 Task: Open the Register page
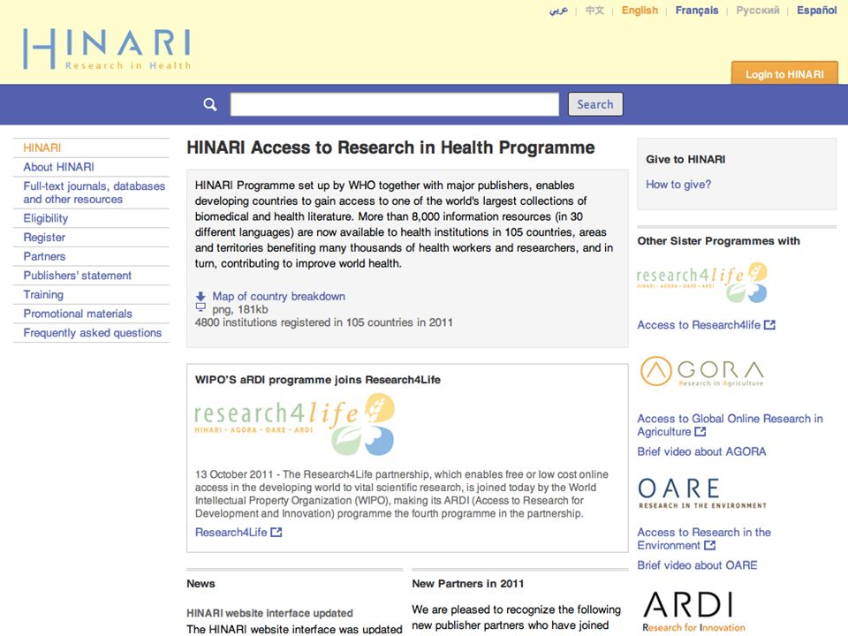point(44,238)
